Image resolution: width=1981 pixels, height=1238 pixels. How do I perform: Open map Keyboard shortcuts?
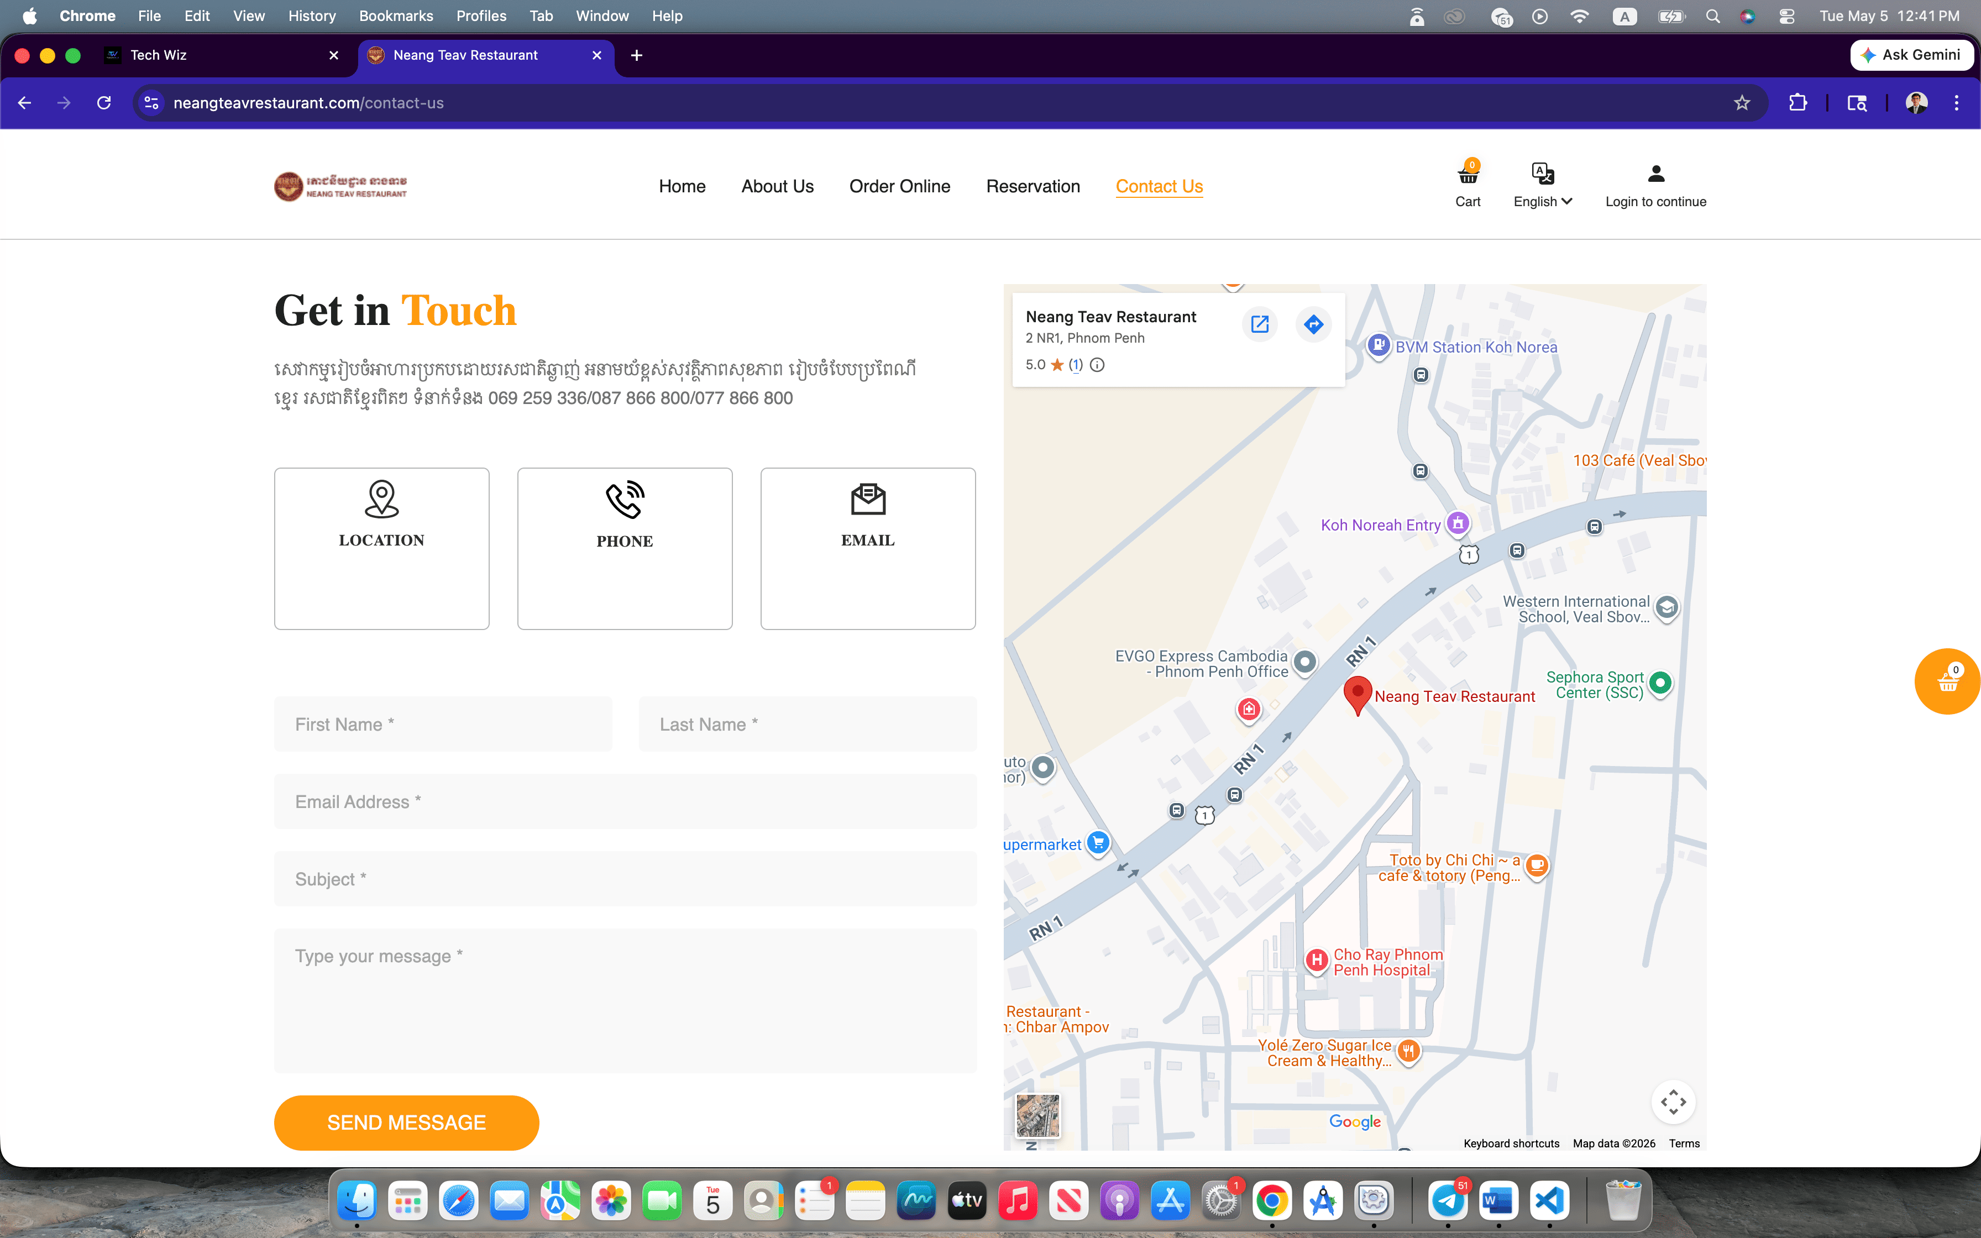click(1511, 1143)
